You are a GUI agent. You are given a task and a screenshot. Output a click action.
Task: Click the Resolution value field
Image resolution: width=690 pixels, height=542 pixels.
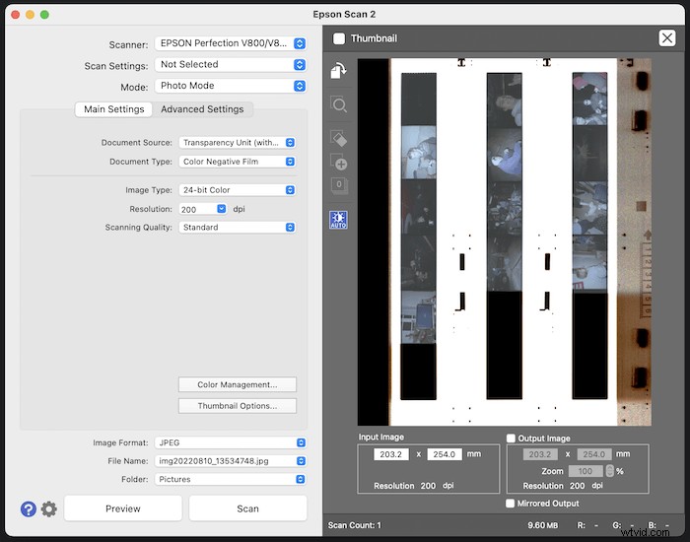[x=195, y=209]
